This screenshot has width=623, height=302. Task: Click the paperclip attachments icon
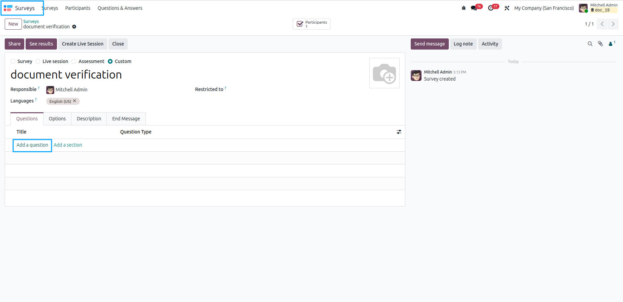(600, 44)
